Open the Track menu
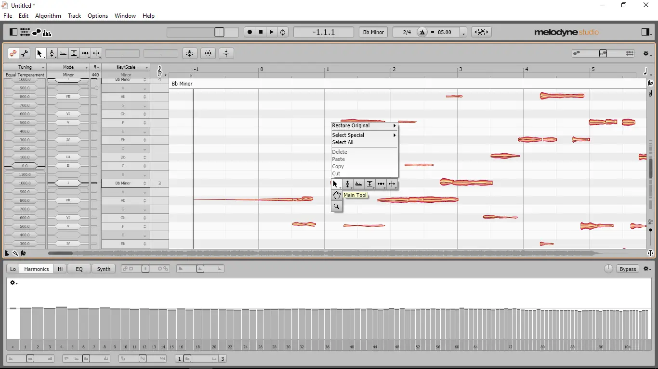Image resolution: width=658 pixels, height=369 pixels. click(x=74, y=16)
